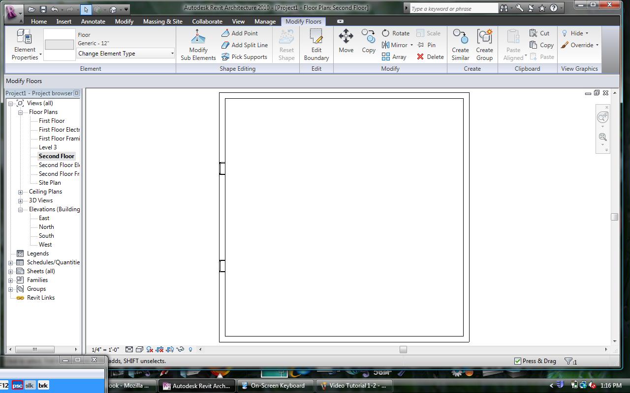The width and height of the screenshot is (630, 393).
Task: Open the South elevation view
Action: 46,236
